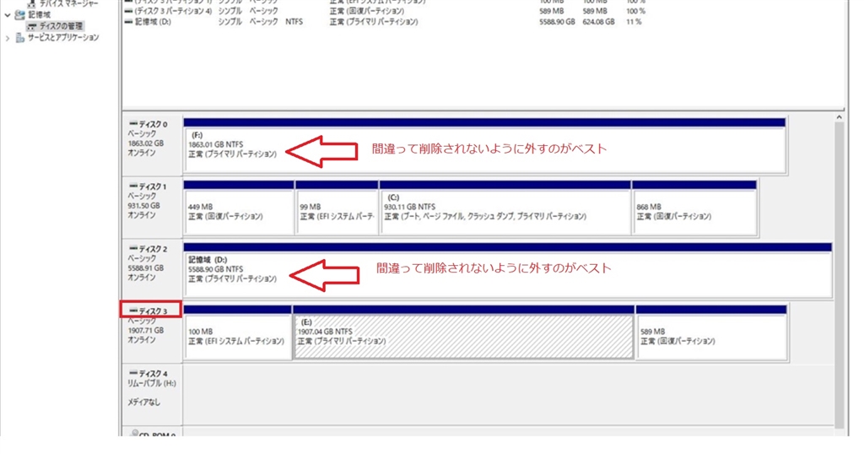
Task: Select the ディスク 0 header label
Action: click(x=153, y=125)
